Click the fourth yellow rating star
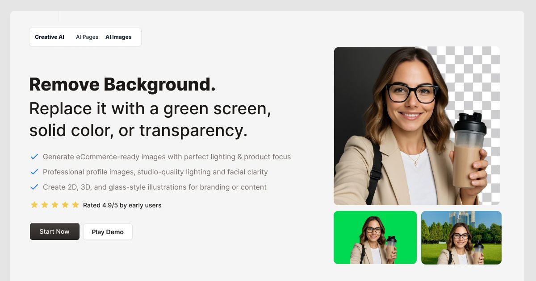Viewport: 536px width, 281px height. tap(65, 205)
